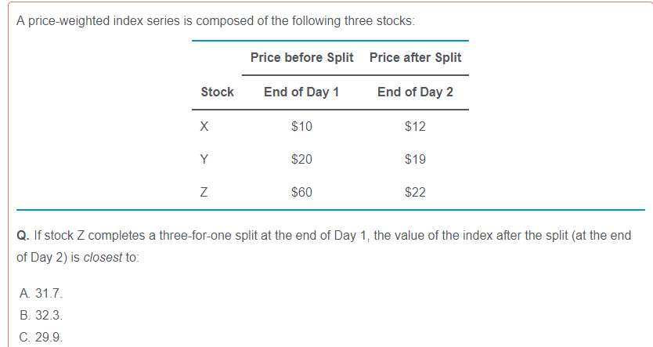Pick answer option C. 29.9
Image resolution: width=653 pixels, height=347 pixels.
click(39, 338)
